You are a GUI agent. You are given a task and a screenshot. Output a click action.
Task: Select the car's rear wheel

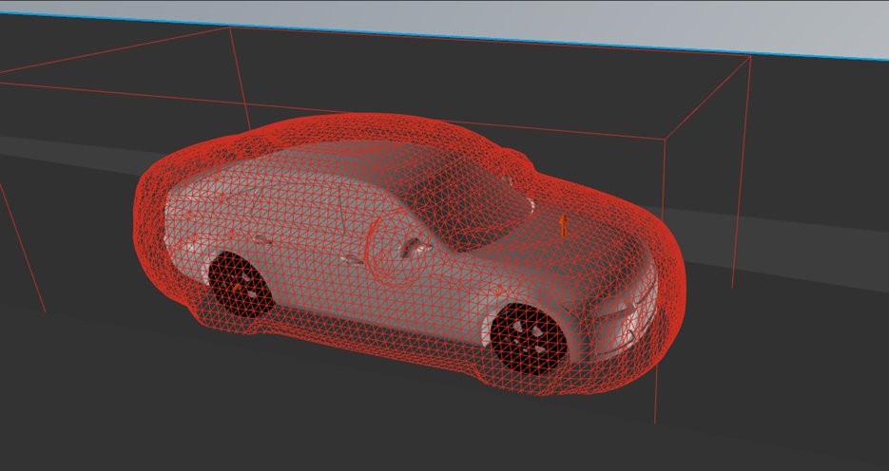click(x=238, y=282)
